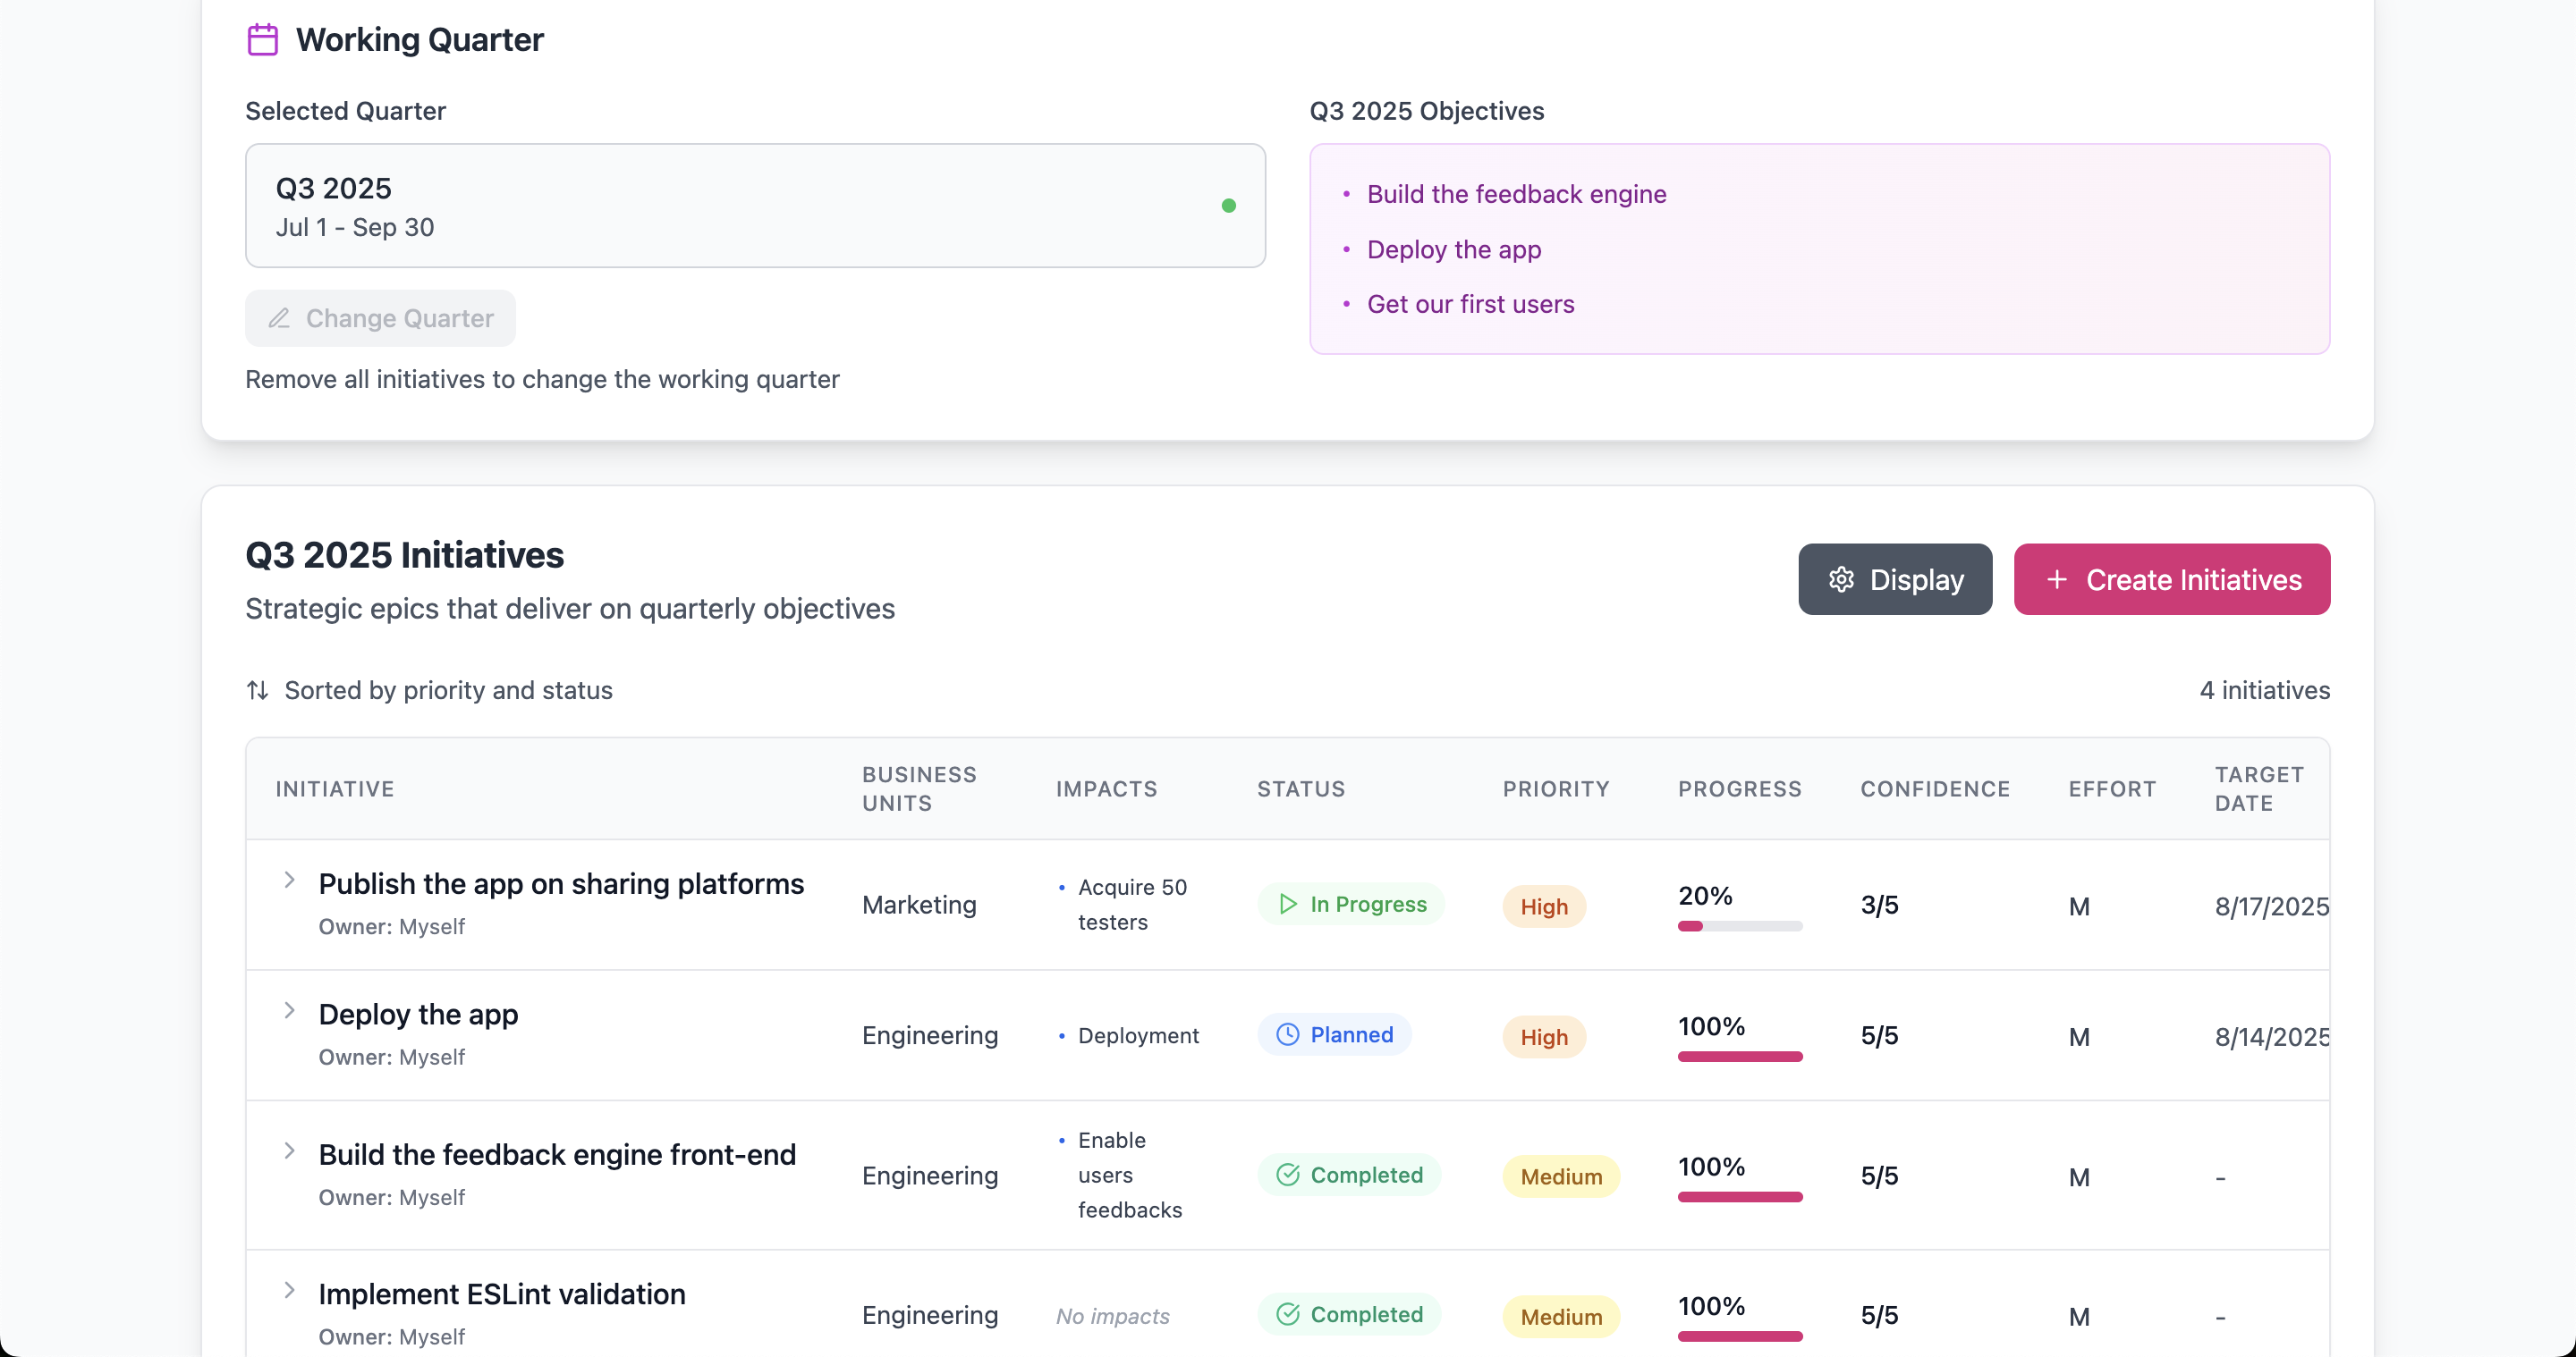Click the 8/14/2025 target date

tap(2272, 1037)
